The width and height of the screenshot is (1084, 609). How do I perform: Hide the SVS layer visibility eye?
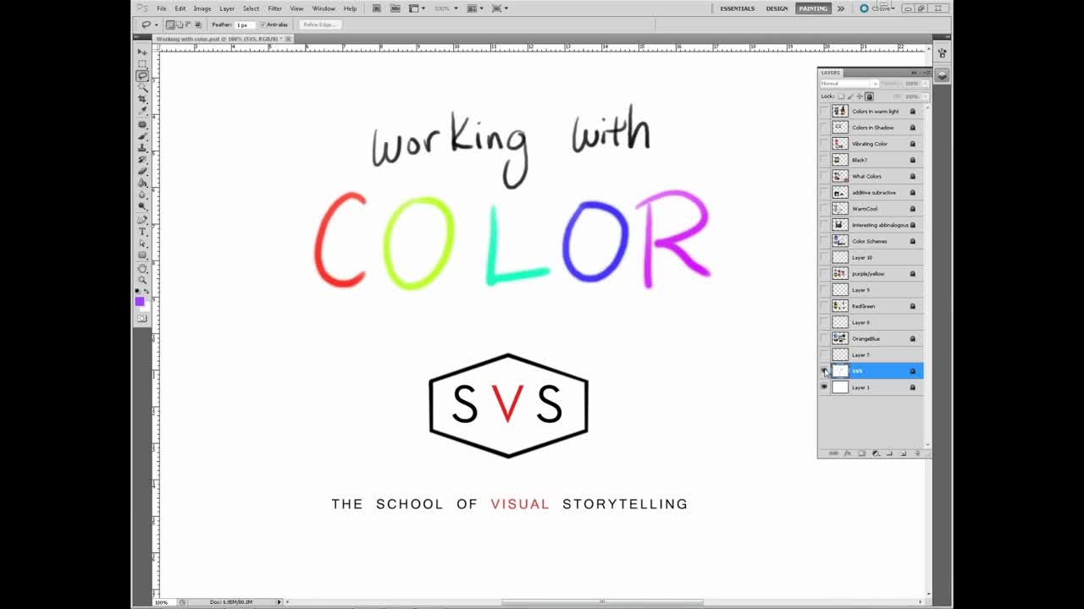pos(824,371)
